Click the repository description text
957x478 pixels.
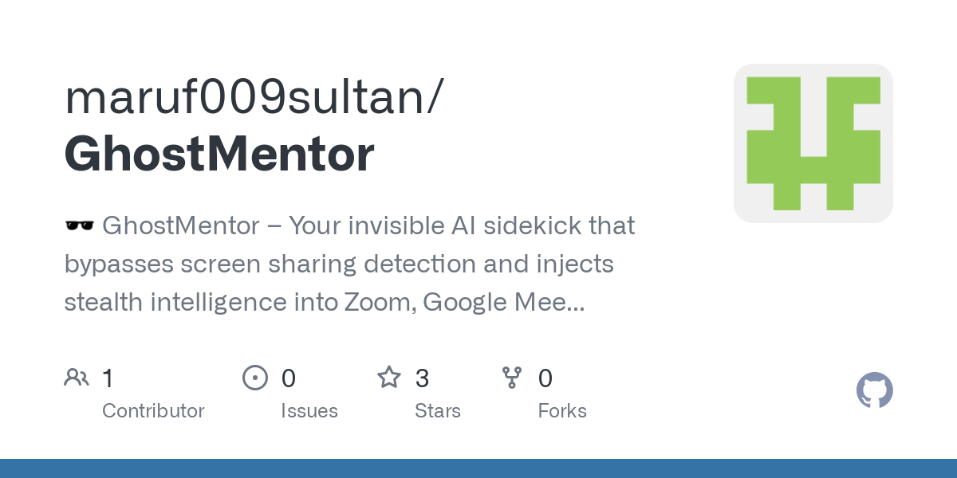(x=349, y=264)
